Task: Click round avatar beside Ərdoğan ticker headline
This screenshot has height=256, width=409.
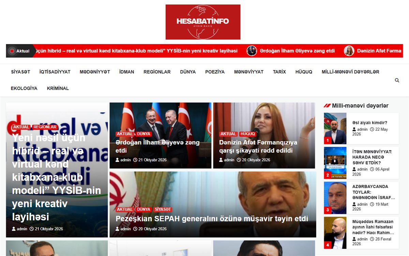Action: pyautogui.click(x=252, y=51)
